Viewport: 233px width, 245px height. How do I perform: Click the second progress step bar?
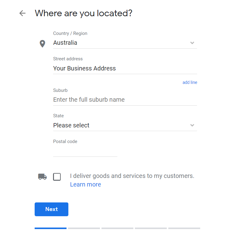(84, 228)
